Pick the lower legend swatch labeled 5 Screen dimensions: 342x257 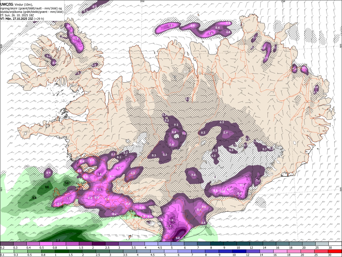171,251
